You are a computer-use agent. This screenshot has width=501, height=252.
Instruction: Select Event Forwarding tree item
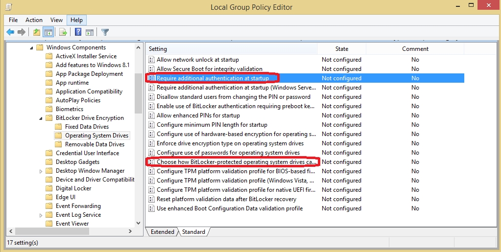point(78,206)
